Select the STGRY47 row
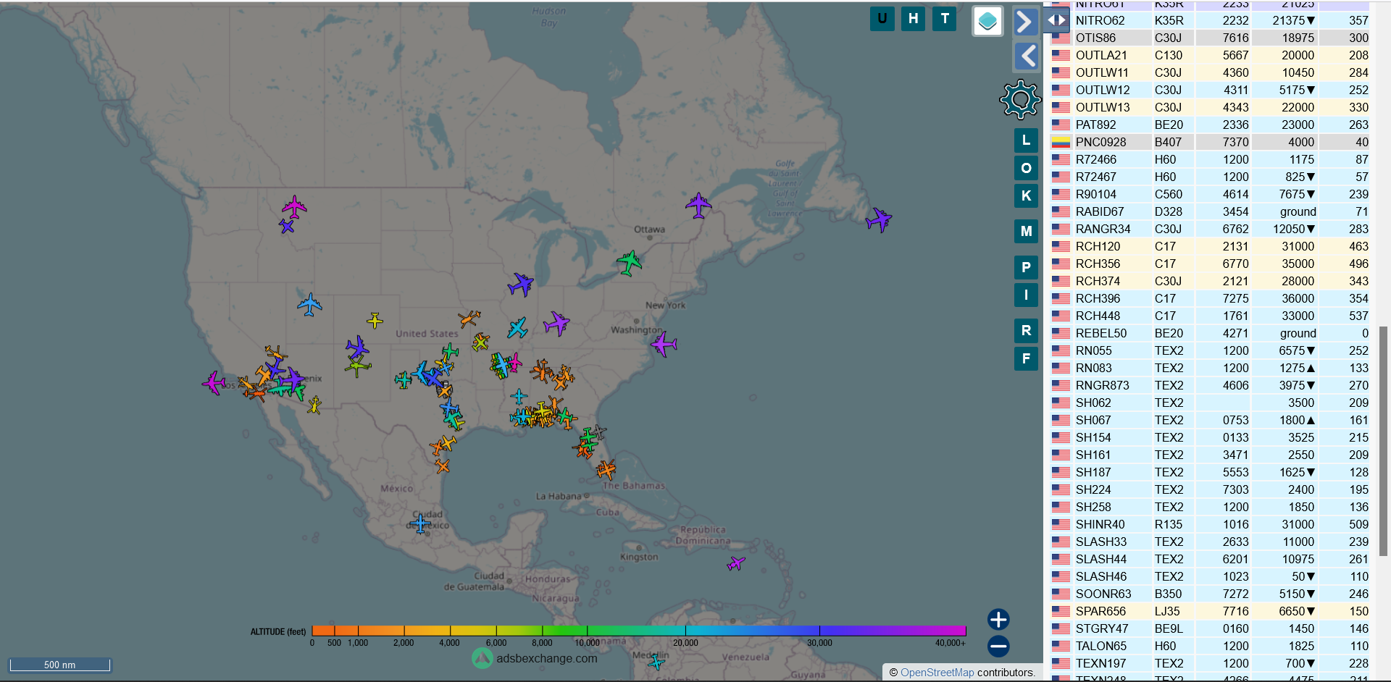Image resolution: width=1391 pixels, height=682 pixels. point(1210,628)
